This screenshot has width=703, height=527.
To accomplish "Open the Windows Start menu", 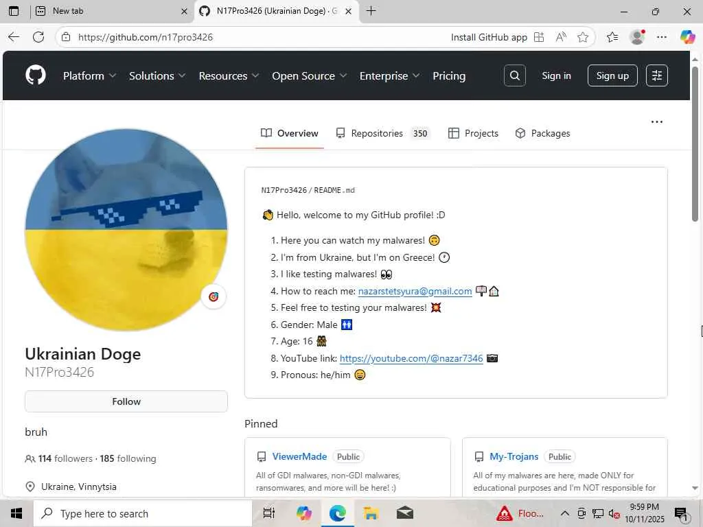I will 16,513.
